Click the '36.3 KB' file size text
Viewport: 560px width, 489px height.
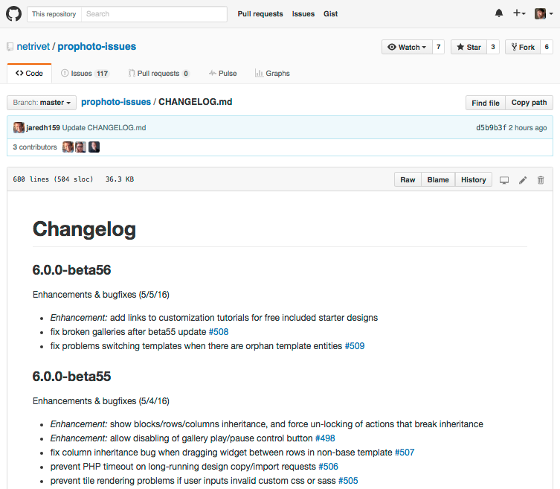[120, 179]
